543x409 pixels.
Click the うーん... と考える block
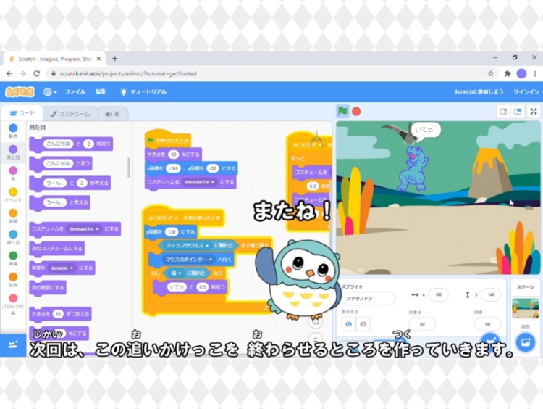(x=60, y=202)
